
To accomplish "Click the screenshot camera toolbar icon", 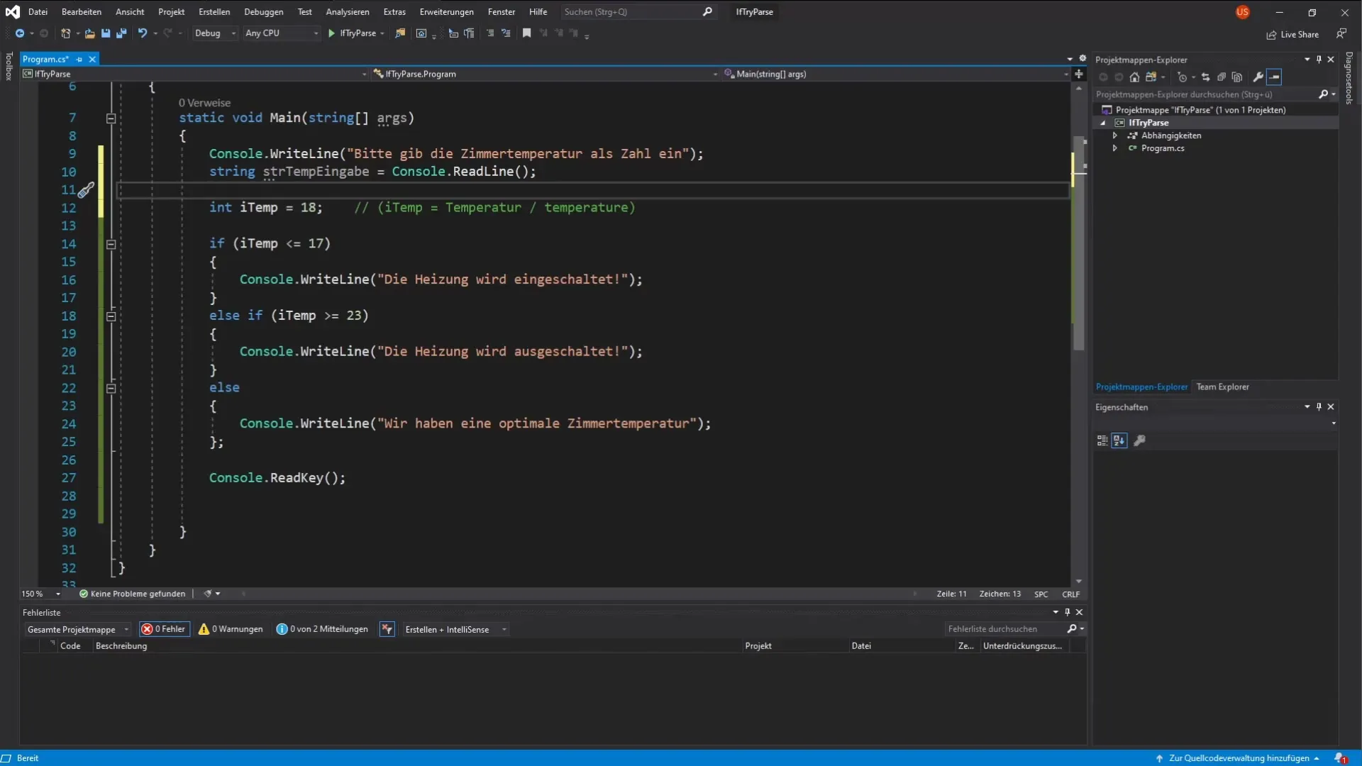I will click(x=421, y=33).
